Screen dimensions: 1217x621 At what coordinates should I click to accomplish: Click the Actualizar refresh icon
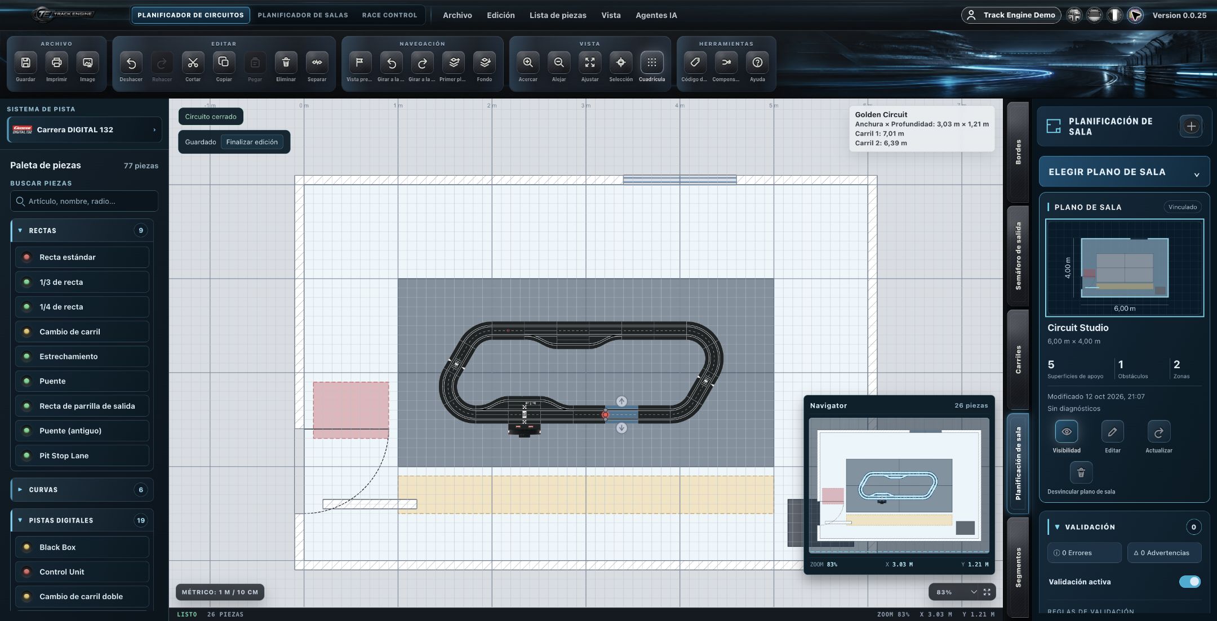coord(1158,432)
